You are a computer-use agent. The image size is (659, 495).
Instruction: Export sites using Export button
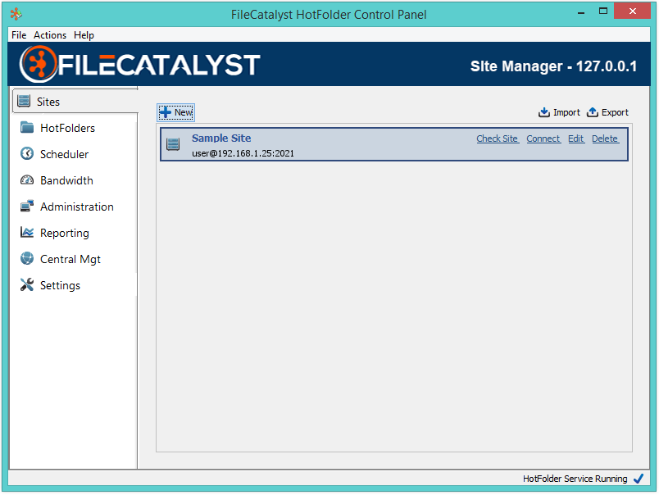[607, 112]
